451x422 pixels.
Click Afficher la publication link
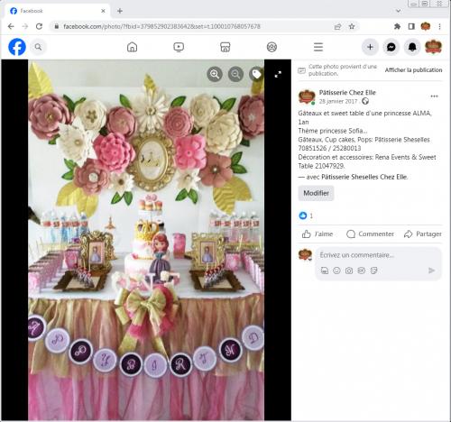pyautogui.click(x=413, y=70)
